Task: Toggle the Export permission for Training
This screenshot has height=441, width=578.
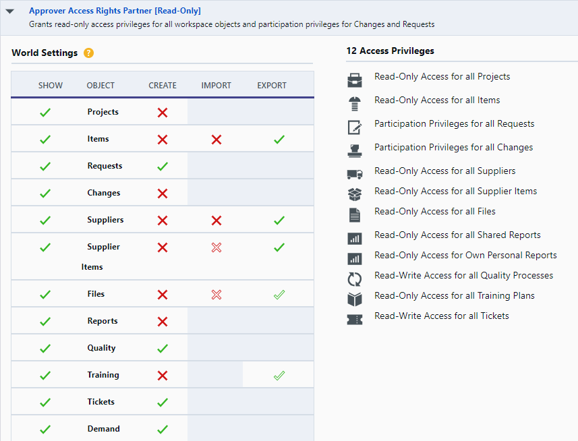Action: coord(279,376)
